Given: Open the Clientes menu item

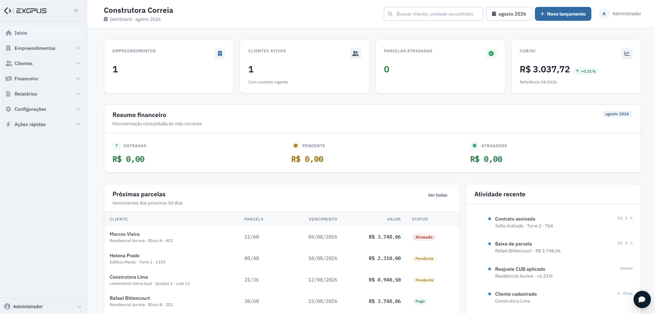Looking at the screenshot, I should click(43, 63).
